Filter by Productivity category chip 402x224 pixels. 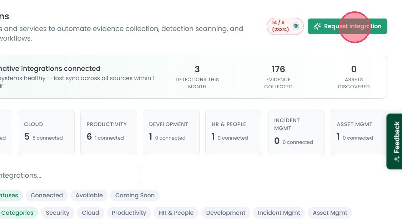129,213
